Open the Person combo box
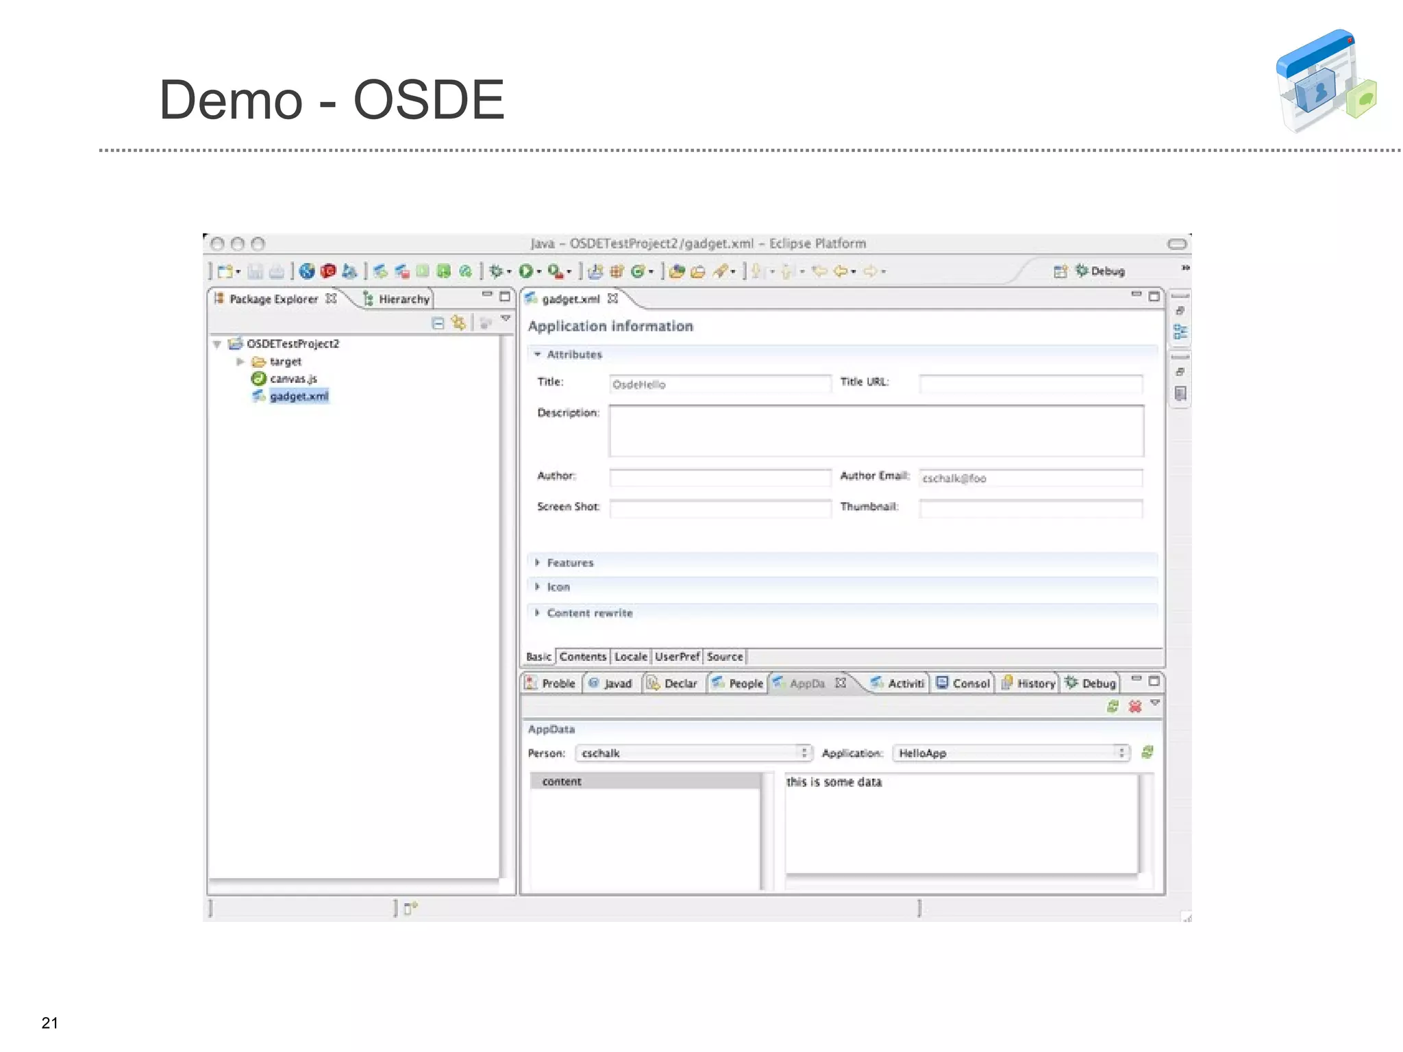Image resolution: width=1403 pixels, height=1052 pixels. [x=693, y=753]
